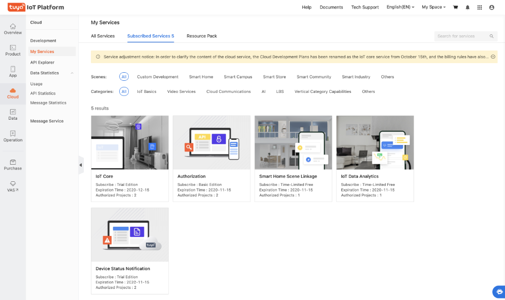Image resolution: width=505 pixels, height=300 pixels.
Task: Filter categories by AI
Action: [x=264, y=91]
